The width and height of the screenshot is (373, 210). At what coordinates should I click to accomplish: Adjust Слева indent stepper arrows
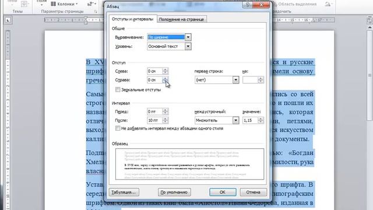166,71
